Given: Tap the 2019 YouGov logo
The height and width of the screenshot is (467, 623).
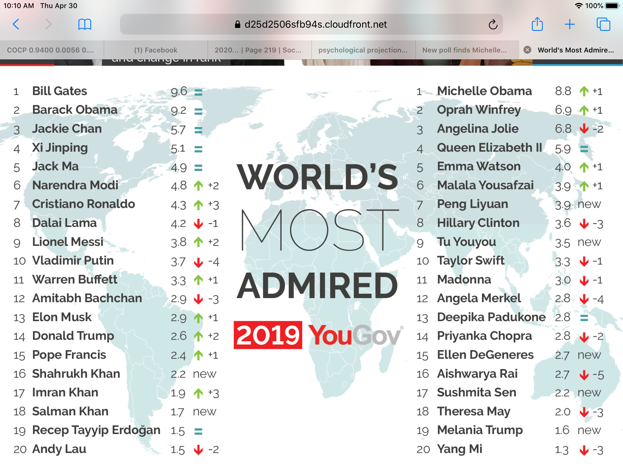Looking at the screenshot, I should point(318,335).
